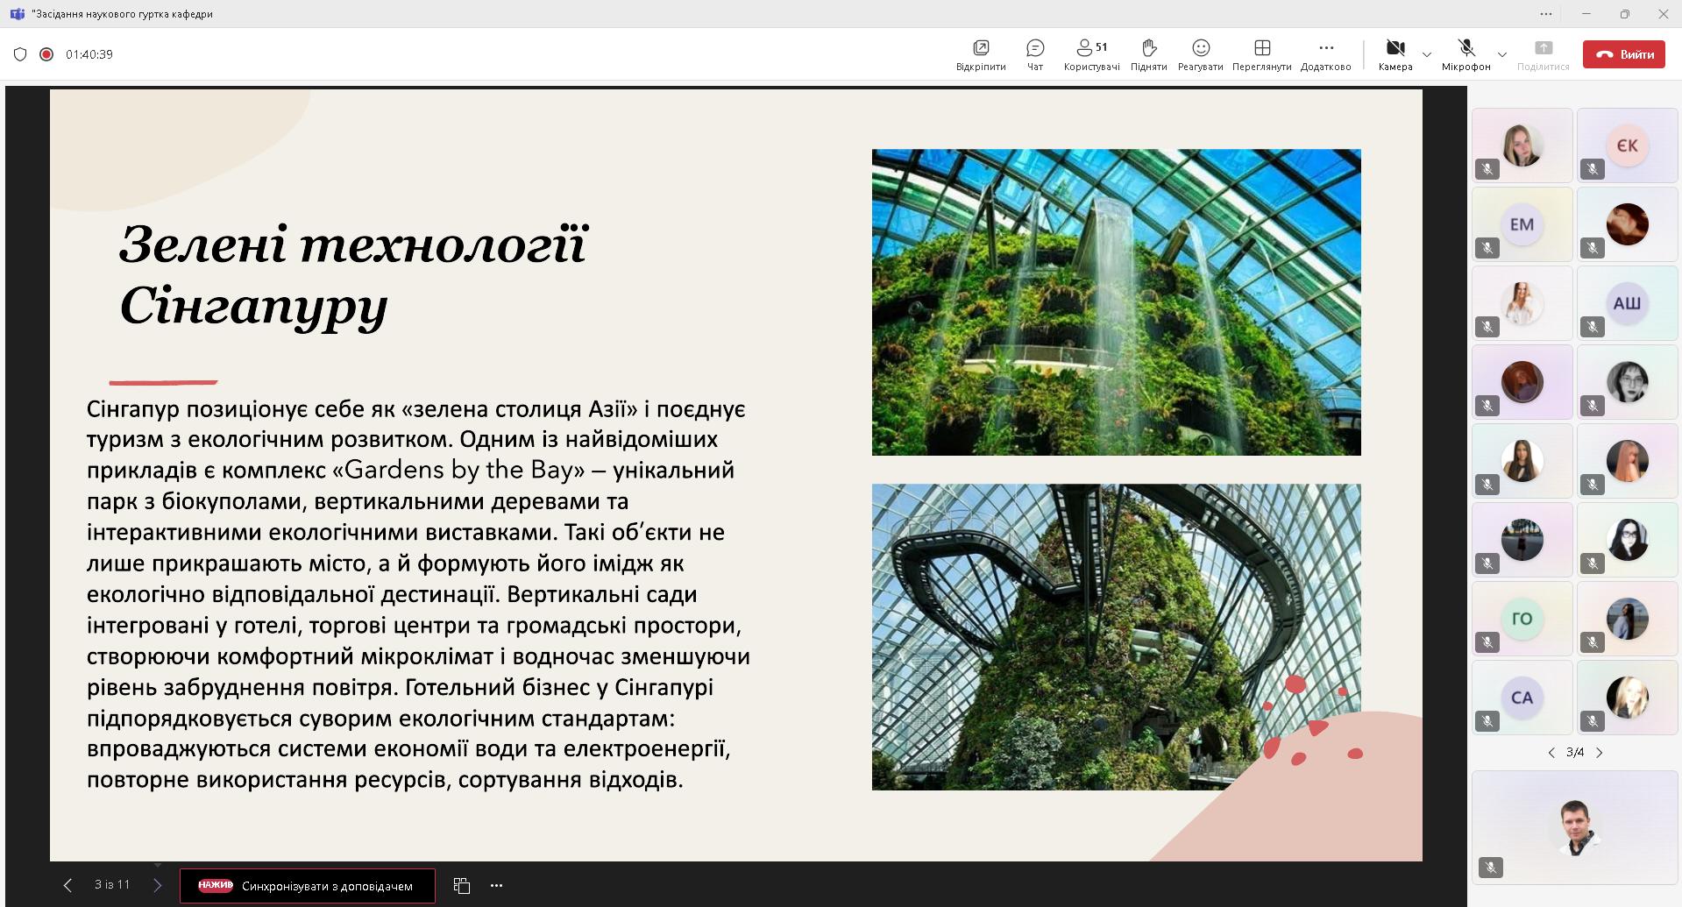Click the Відкріпити pop-out icon
1682x907 pixels.
pyautogui.click(x=981, y=54)
